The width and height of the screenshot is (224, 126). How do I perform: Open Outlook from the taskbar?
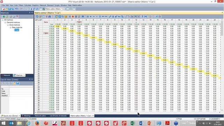point(12,123)
